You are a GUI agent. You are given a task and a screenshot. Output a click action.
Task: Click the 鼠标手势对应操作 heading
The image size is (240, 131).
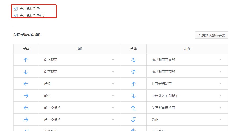(27, 35)
